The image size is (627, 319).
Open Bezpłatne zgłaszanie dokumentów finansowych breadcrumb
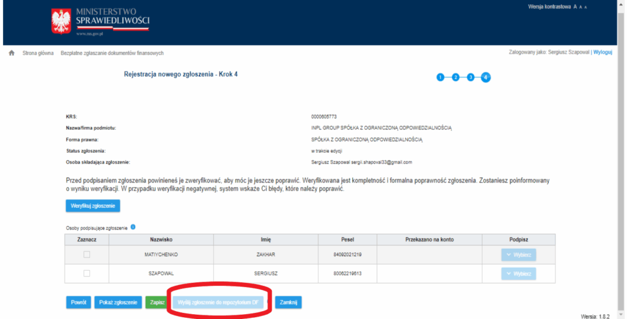pos(112,53)
